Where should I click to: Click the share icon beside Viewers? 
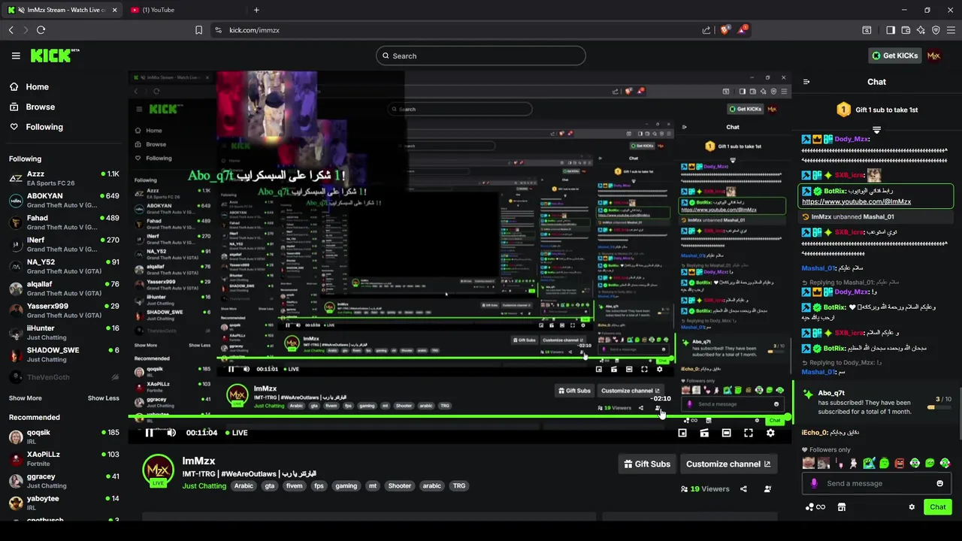pos(743,489)
